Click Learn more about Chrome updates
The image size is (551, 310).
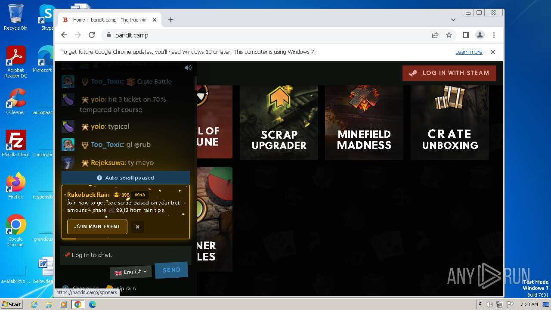(469, 52)
